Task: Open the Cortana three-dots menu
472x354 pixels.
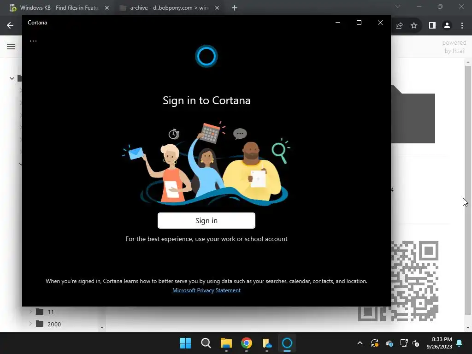Action: pyautogui.click(x=33, y=41)
